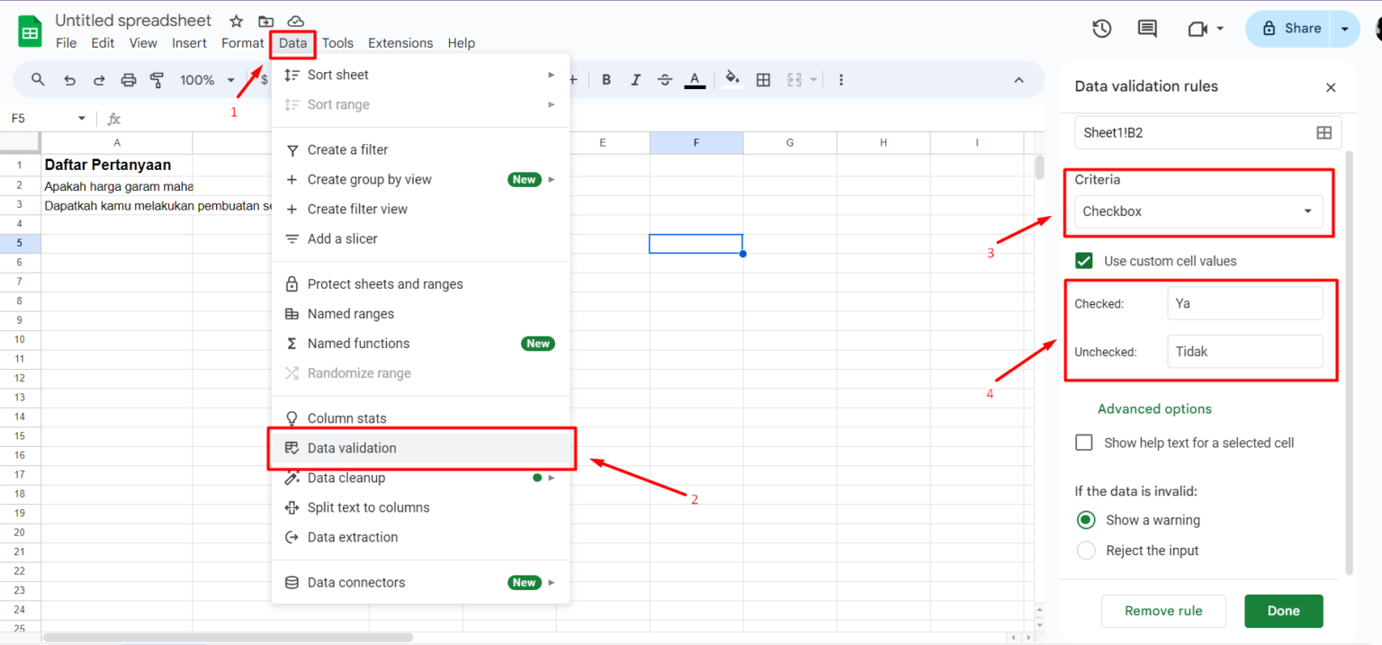Uncheck Use custom cell values

[1084, 260]
